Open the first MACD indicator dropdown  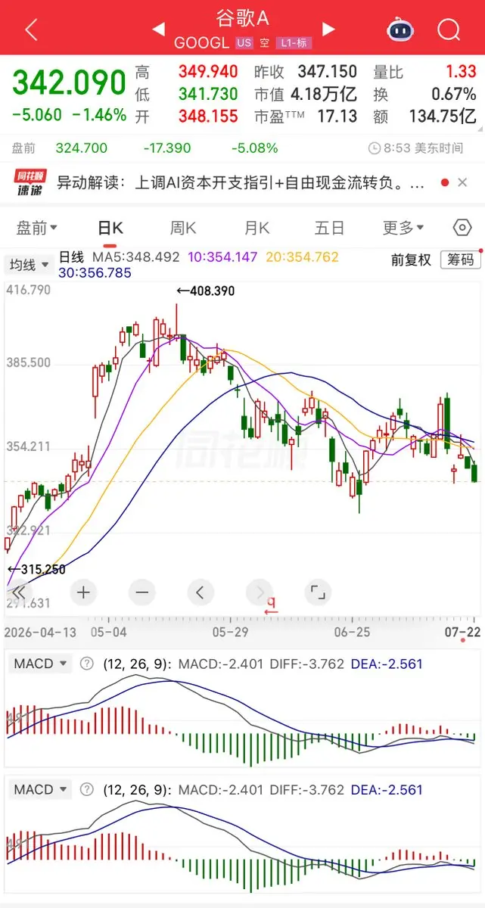pos(39,664)
